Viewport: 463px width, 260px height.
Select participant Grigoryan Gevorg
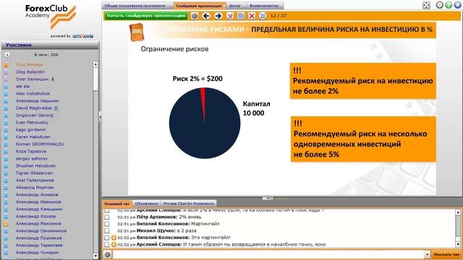(x=35, y=116)
